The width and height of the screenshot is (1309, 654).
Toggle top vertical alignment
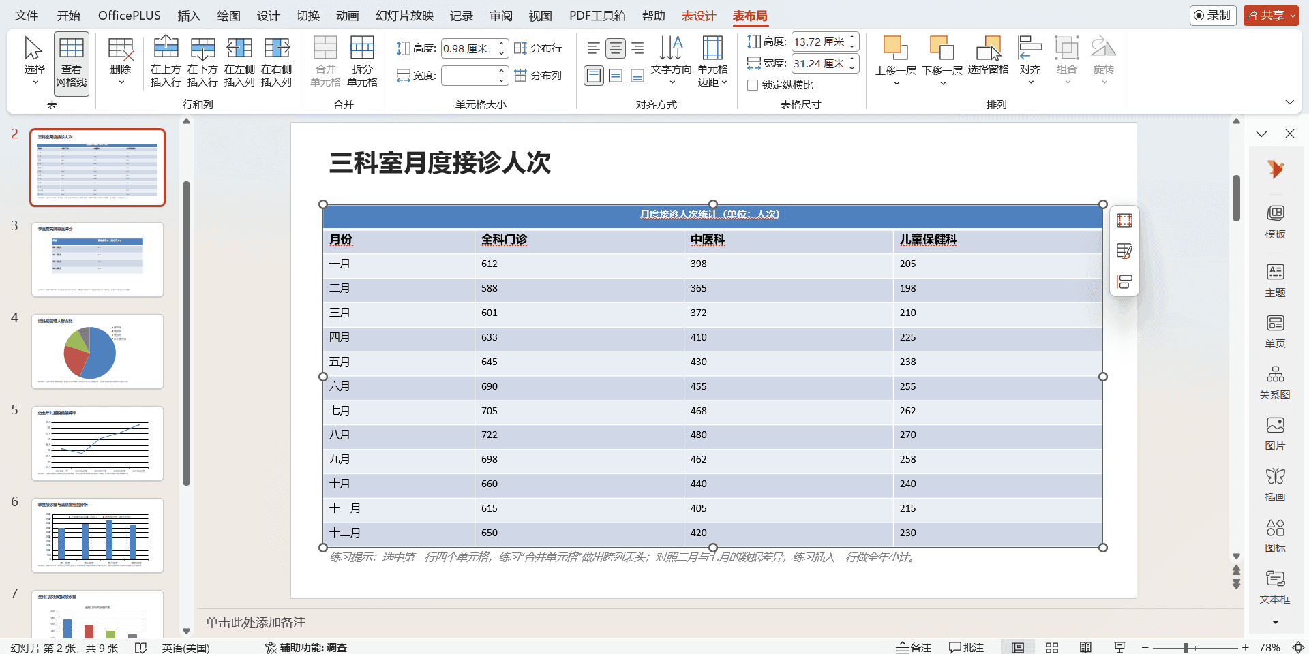[594, 76]
